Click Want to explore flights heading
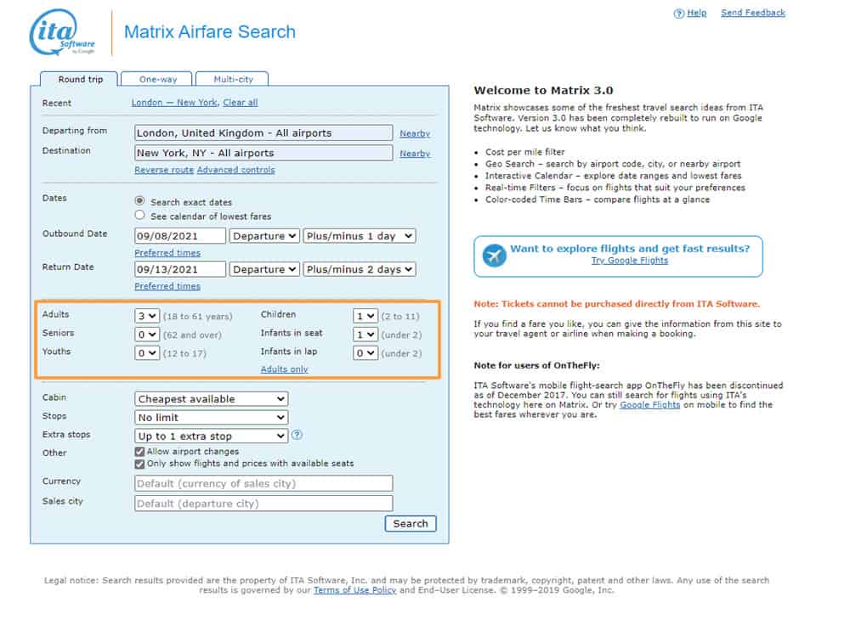850x636 pixels. coord(630,249)
